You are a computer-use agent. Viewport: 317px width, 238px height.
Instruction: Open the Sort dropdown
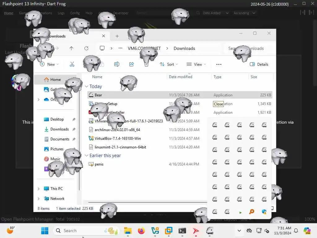click(169, 64)
